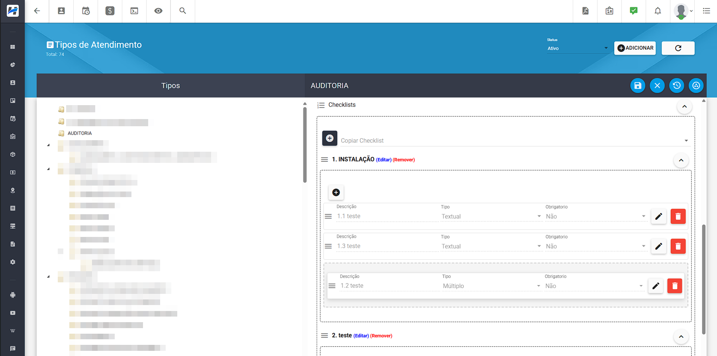Add checklist with the dark plus button
The width and height of the screenshot is (717, 356).
tap(330, 138)
